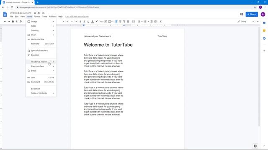Open the last edit history link
This screenshot has width=268, height=150.
click(77, 17)
